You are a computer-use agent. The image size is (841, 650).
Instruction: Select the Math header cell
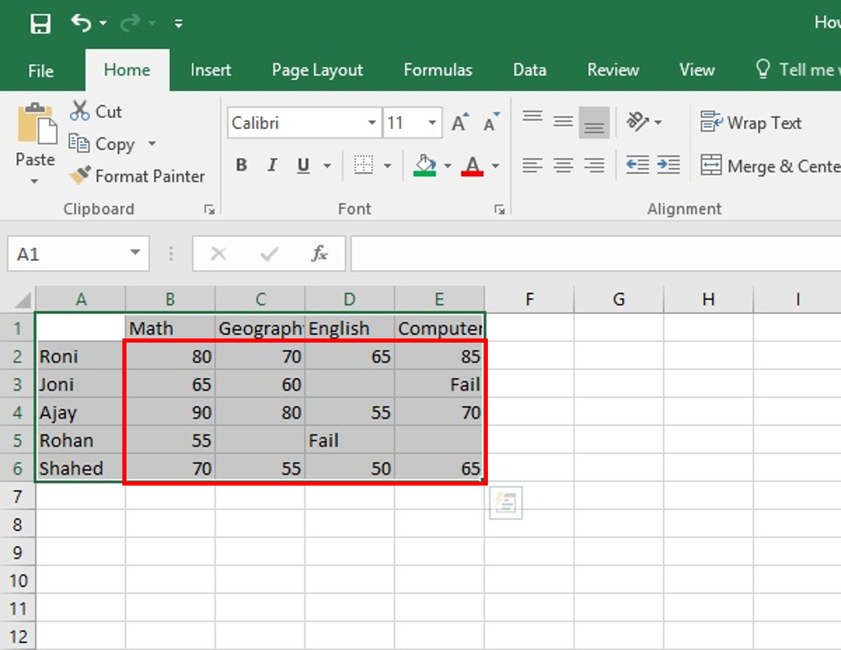[x=170, y=328]
